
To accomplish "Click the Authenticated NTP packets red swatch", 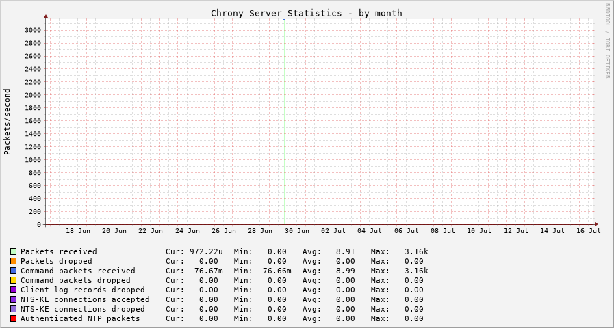I will pos(13,318).
